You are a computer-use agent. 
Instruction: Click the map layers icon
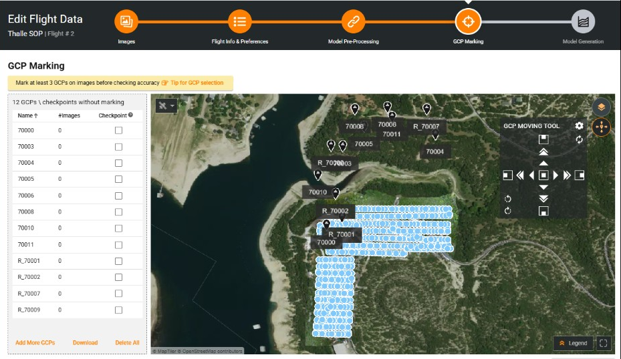coord(602,107)
